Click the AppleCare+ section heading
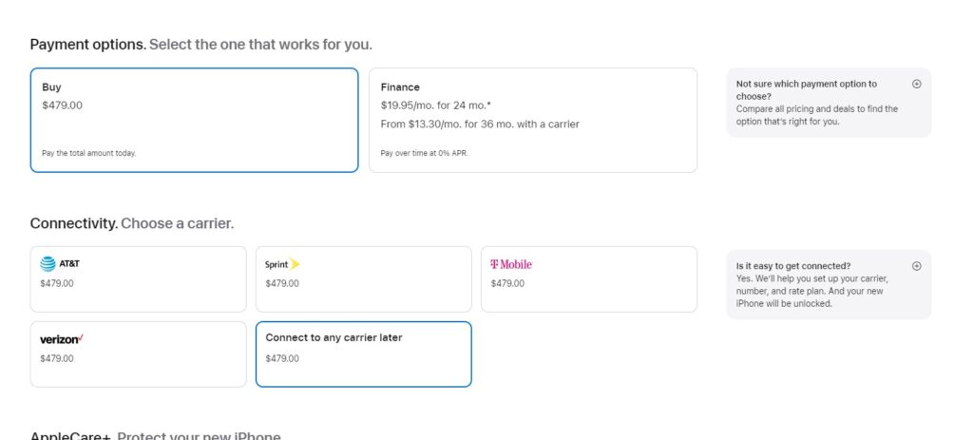 coord(70,436)
